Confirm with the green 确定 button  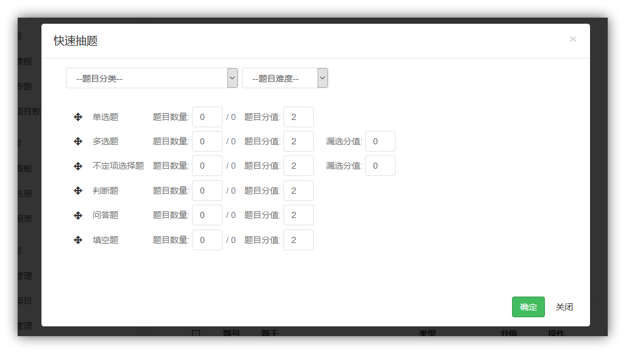coord(528,307)
